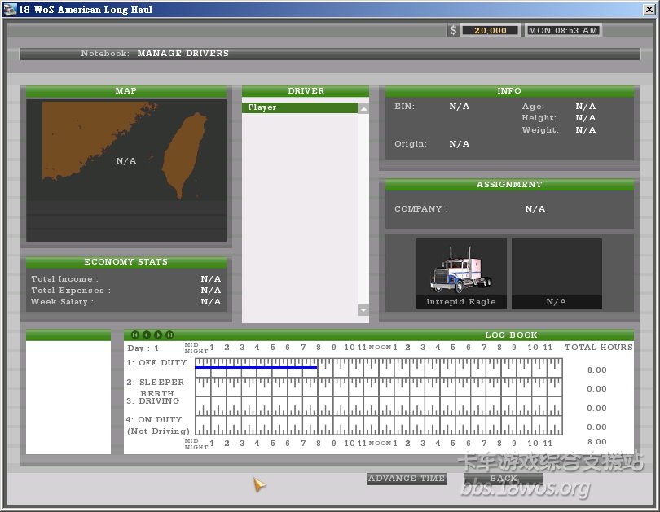
Task: Go to next day in log book
Action: point(158,335)
